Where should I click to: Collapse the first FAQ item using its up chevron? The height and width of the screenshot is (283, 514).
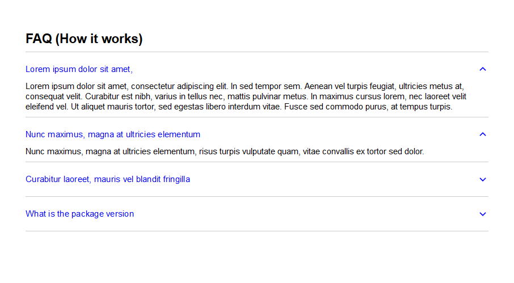[x=483, y=69]
